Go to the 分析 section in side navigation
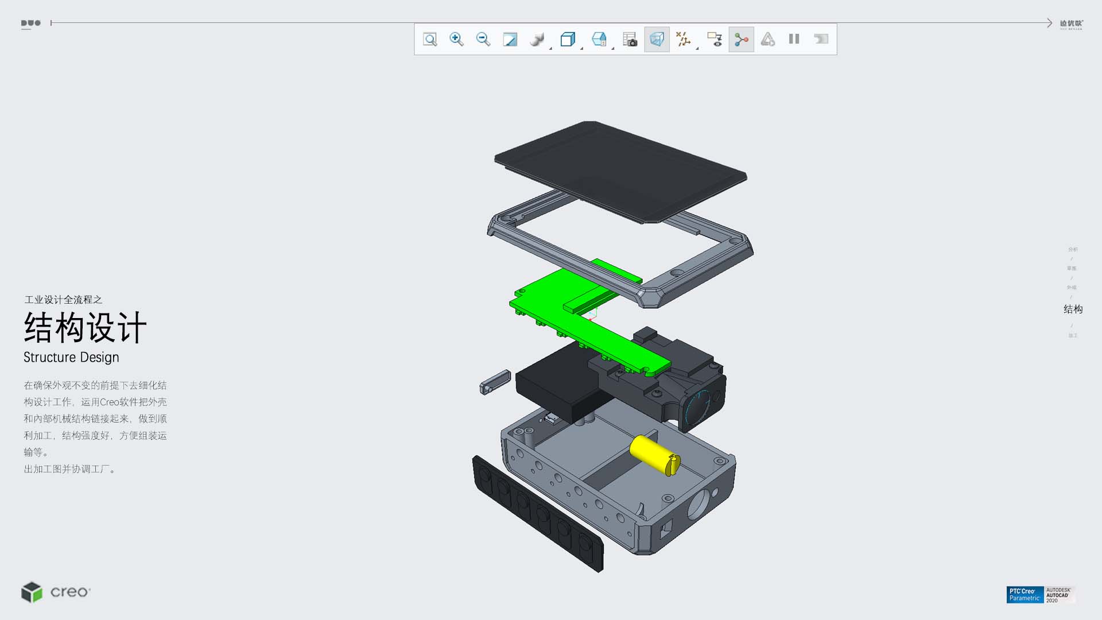Screen dimensions: 1102x620 [1073, 249]
